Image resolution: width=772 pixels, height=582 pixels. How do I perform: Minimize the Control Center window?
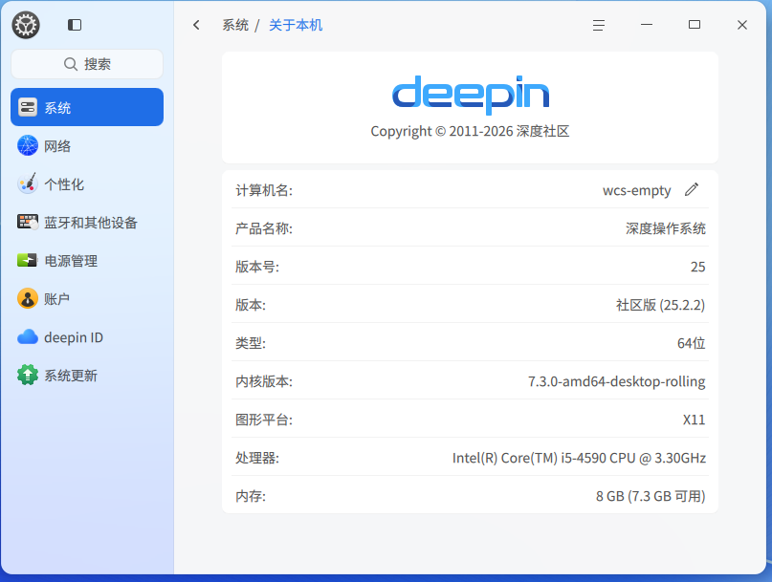point(647,25)
